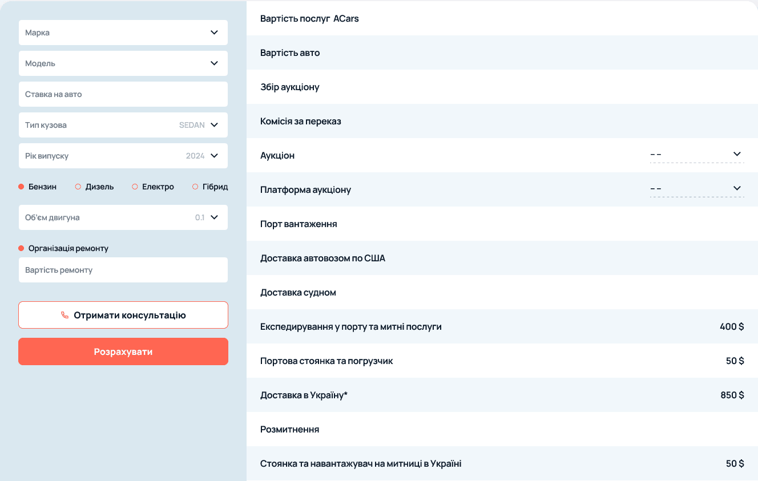
Task: Expand the Рік випуску year dropdown
Action: pos(123,156)
